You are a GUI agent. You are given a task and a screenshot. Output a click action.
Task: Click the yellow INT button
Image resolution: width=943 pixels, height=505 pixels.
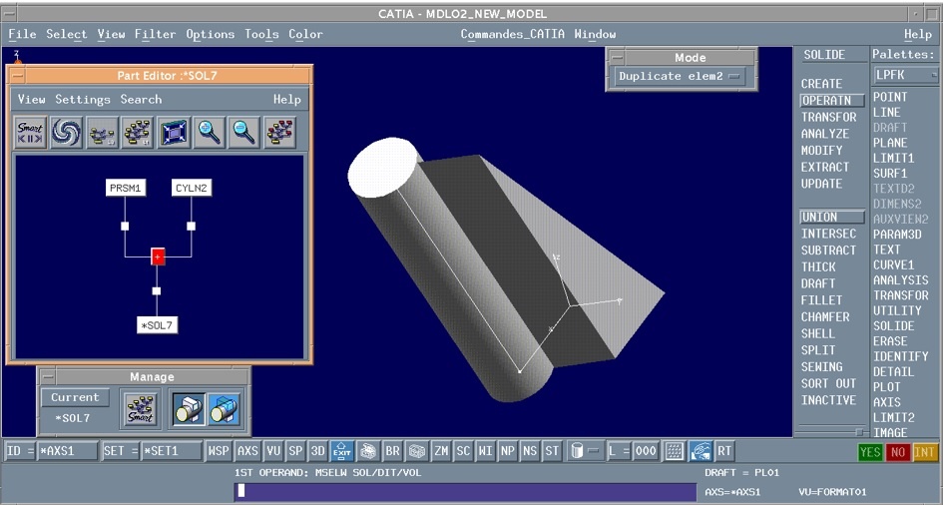coord(925,452)
